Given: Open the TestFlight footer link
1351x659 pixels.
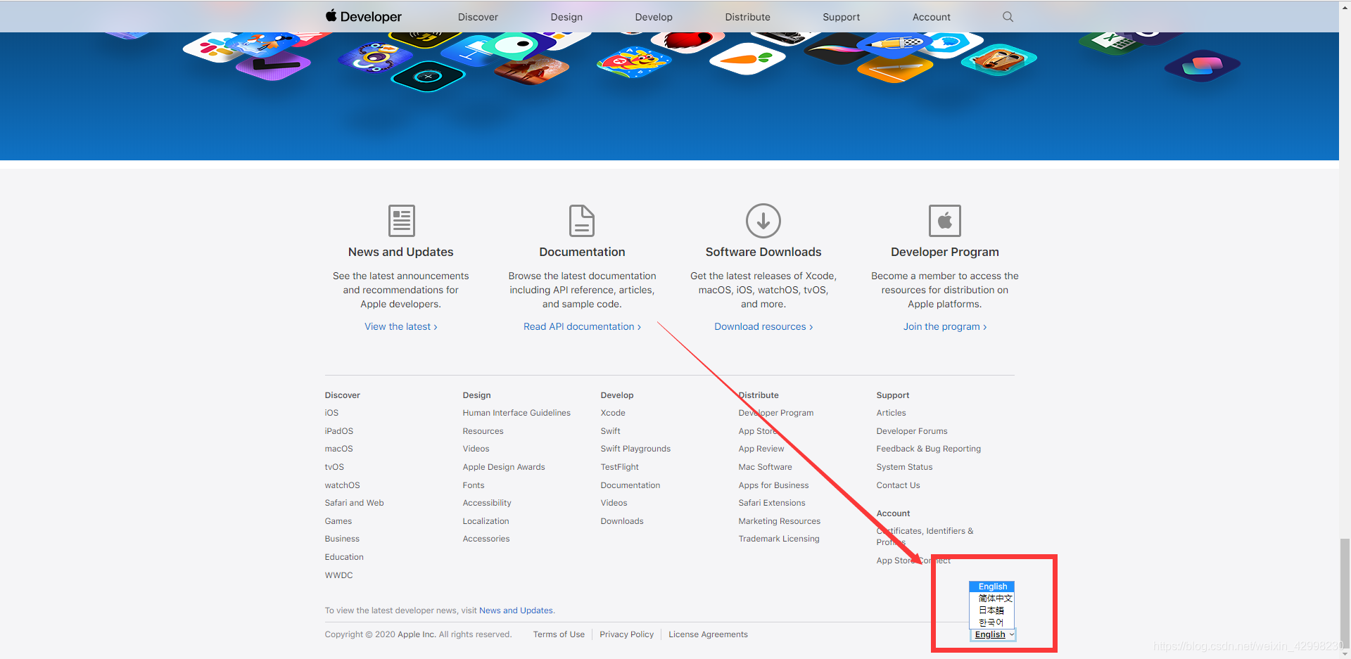Looking at the screenshot, I should coord(619,467).
